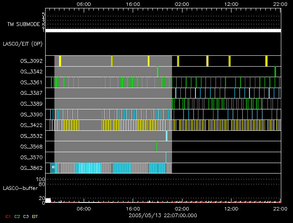The height and width of the screenshot is (223, 293).
Task: Click the rightmost green marker in OS_3342 row
Action: click(275, 72)
